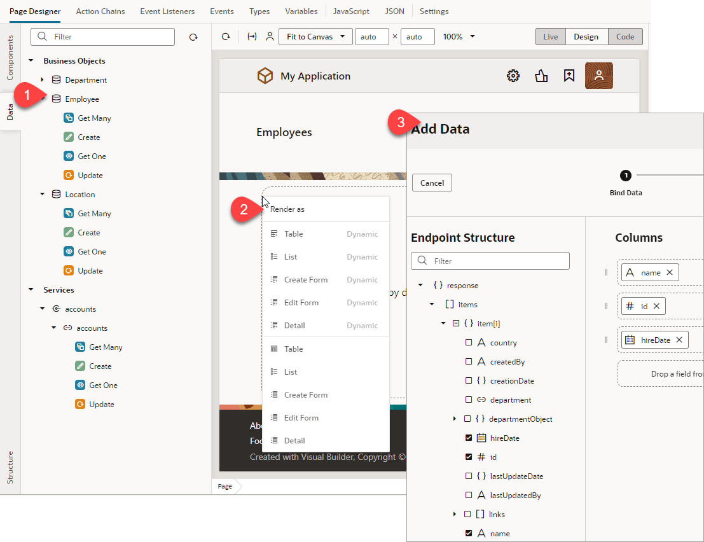Click the thumbs-up icon in the application header
The image size is (704, 542).
tap(541, 75)
